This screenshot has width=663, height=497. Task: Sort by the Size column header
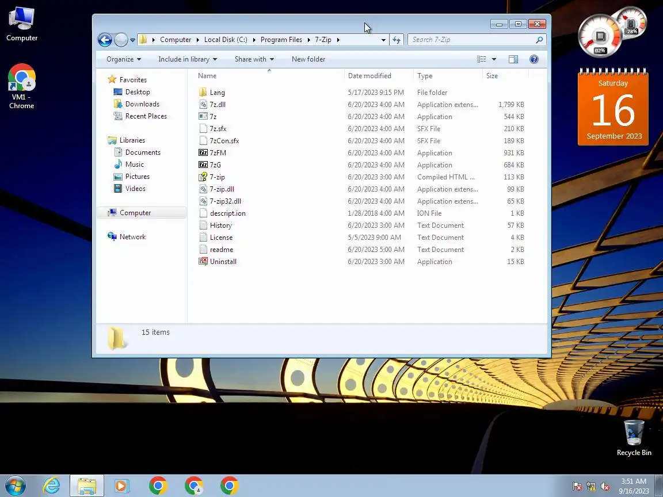click(x=491, y=76)
